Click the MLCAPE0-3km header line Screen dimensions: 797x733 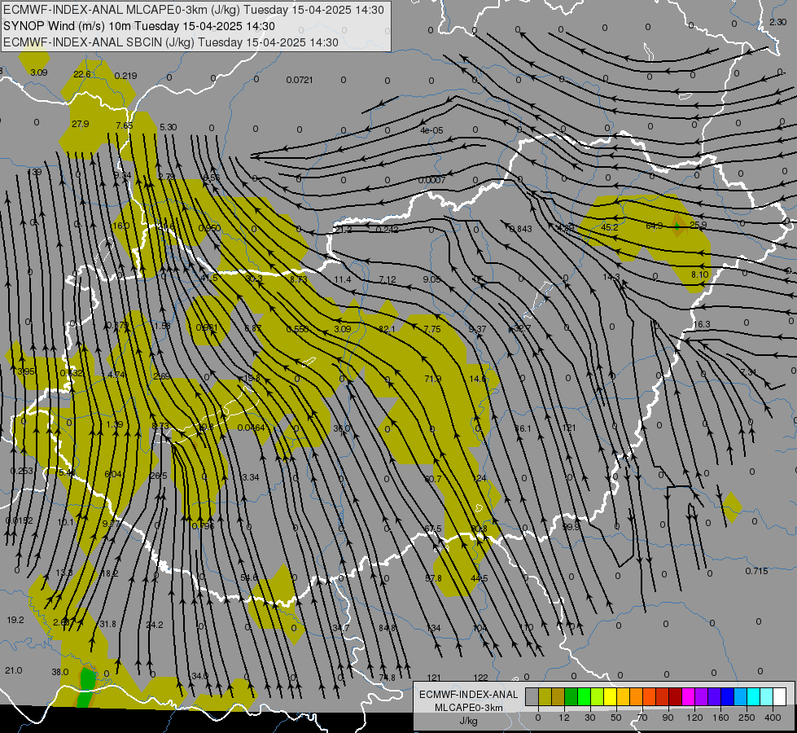click(194, 10)
